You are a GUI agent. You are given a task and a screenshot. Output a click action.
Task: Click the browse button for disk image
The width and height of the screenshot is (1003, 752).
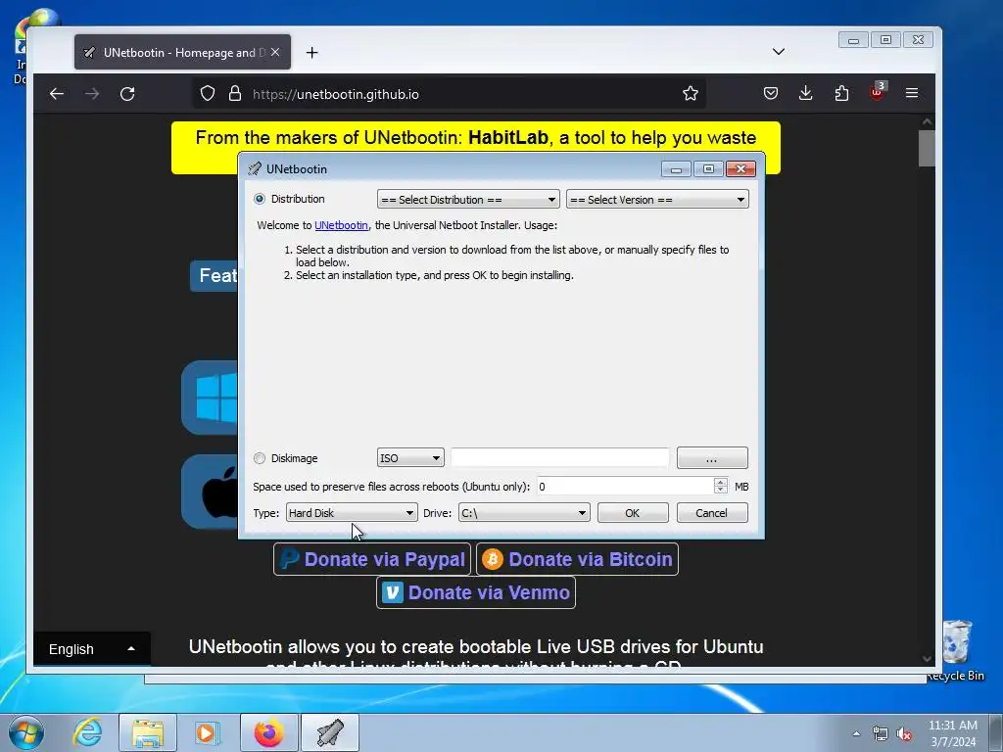click(x=712, y=458)
